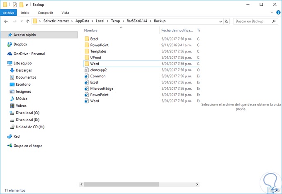Viewport: 282px width, 194px height.
Task: Switch to the Inicio ribbon tab
Action: [25, 13]
